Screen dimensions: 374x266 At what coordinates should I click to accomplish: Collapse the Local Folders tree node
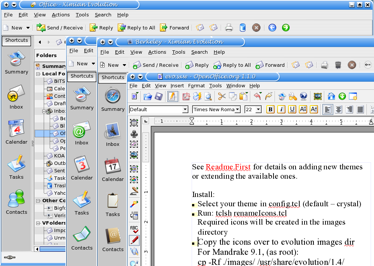point(38,74)
